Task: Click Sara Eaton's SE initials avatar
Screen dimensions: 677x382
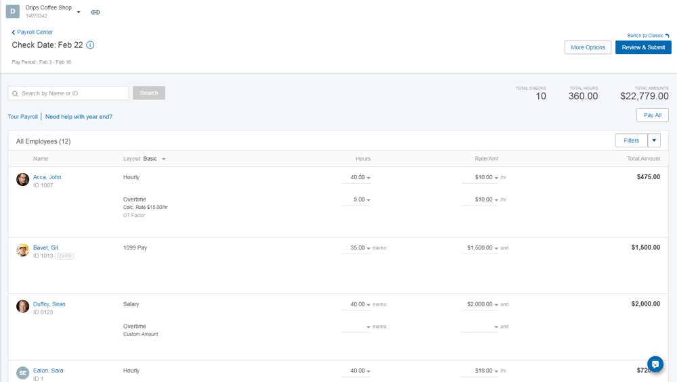Action: pyautogui.click(x=22, y=373)
